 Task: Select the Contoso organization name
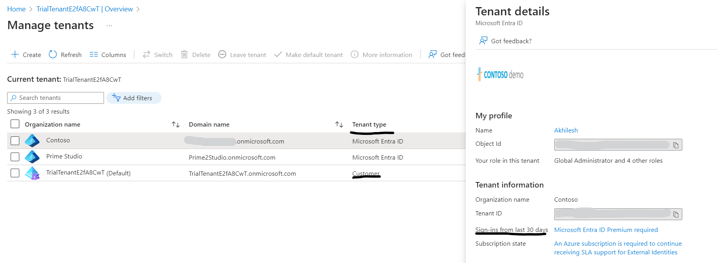[58, 140]
